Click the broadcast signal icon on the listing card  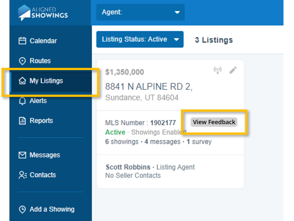[x=218, y=70]
